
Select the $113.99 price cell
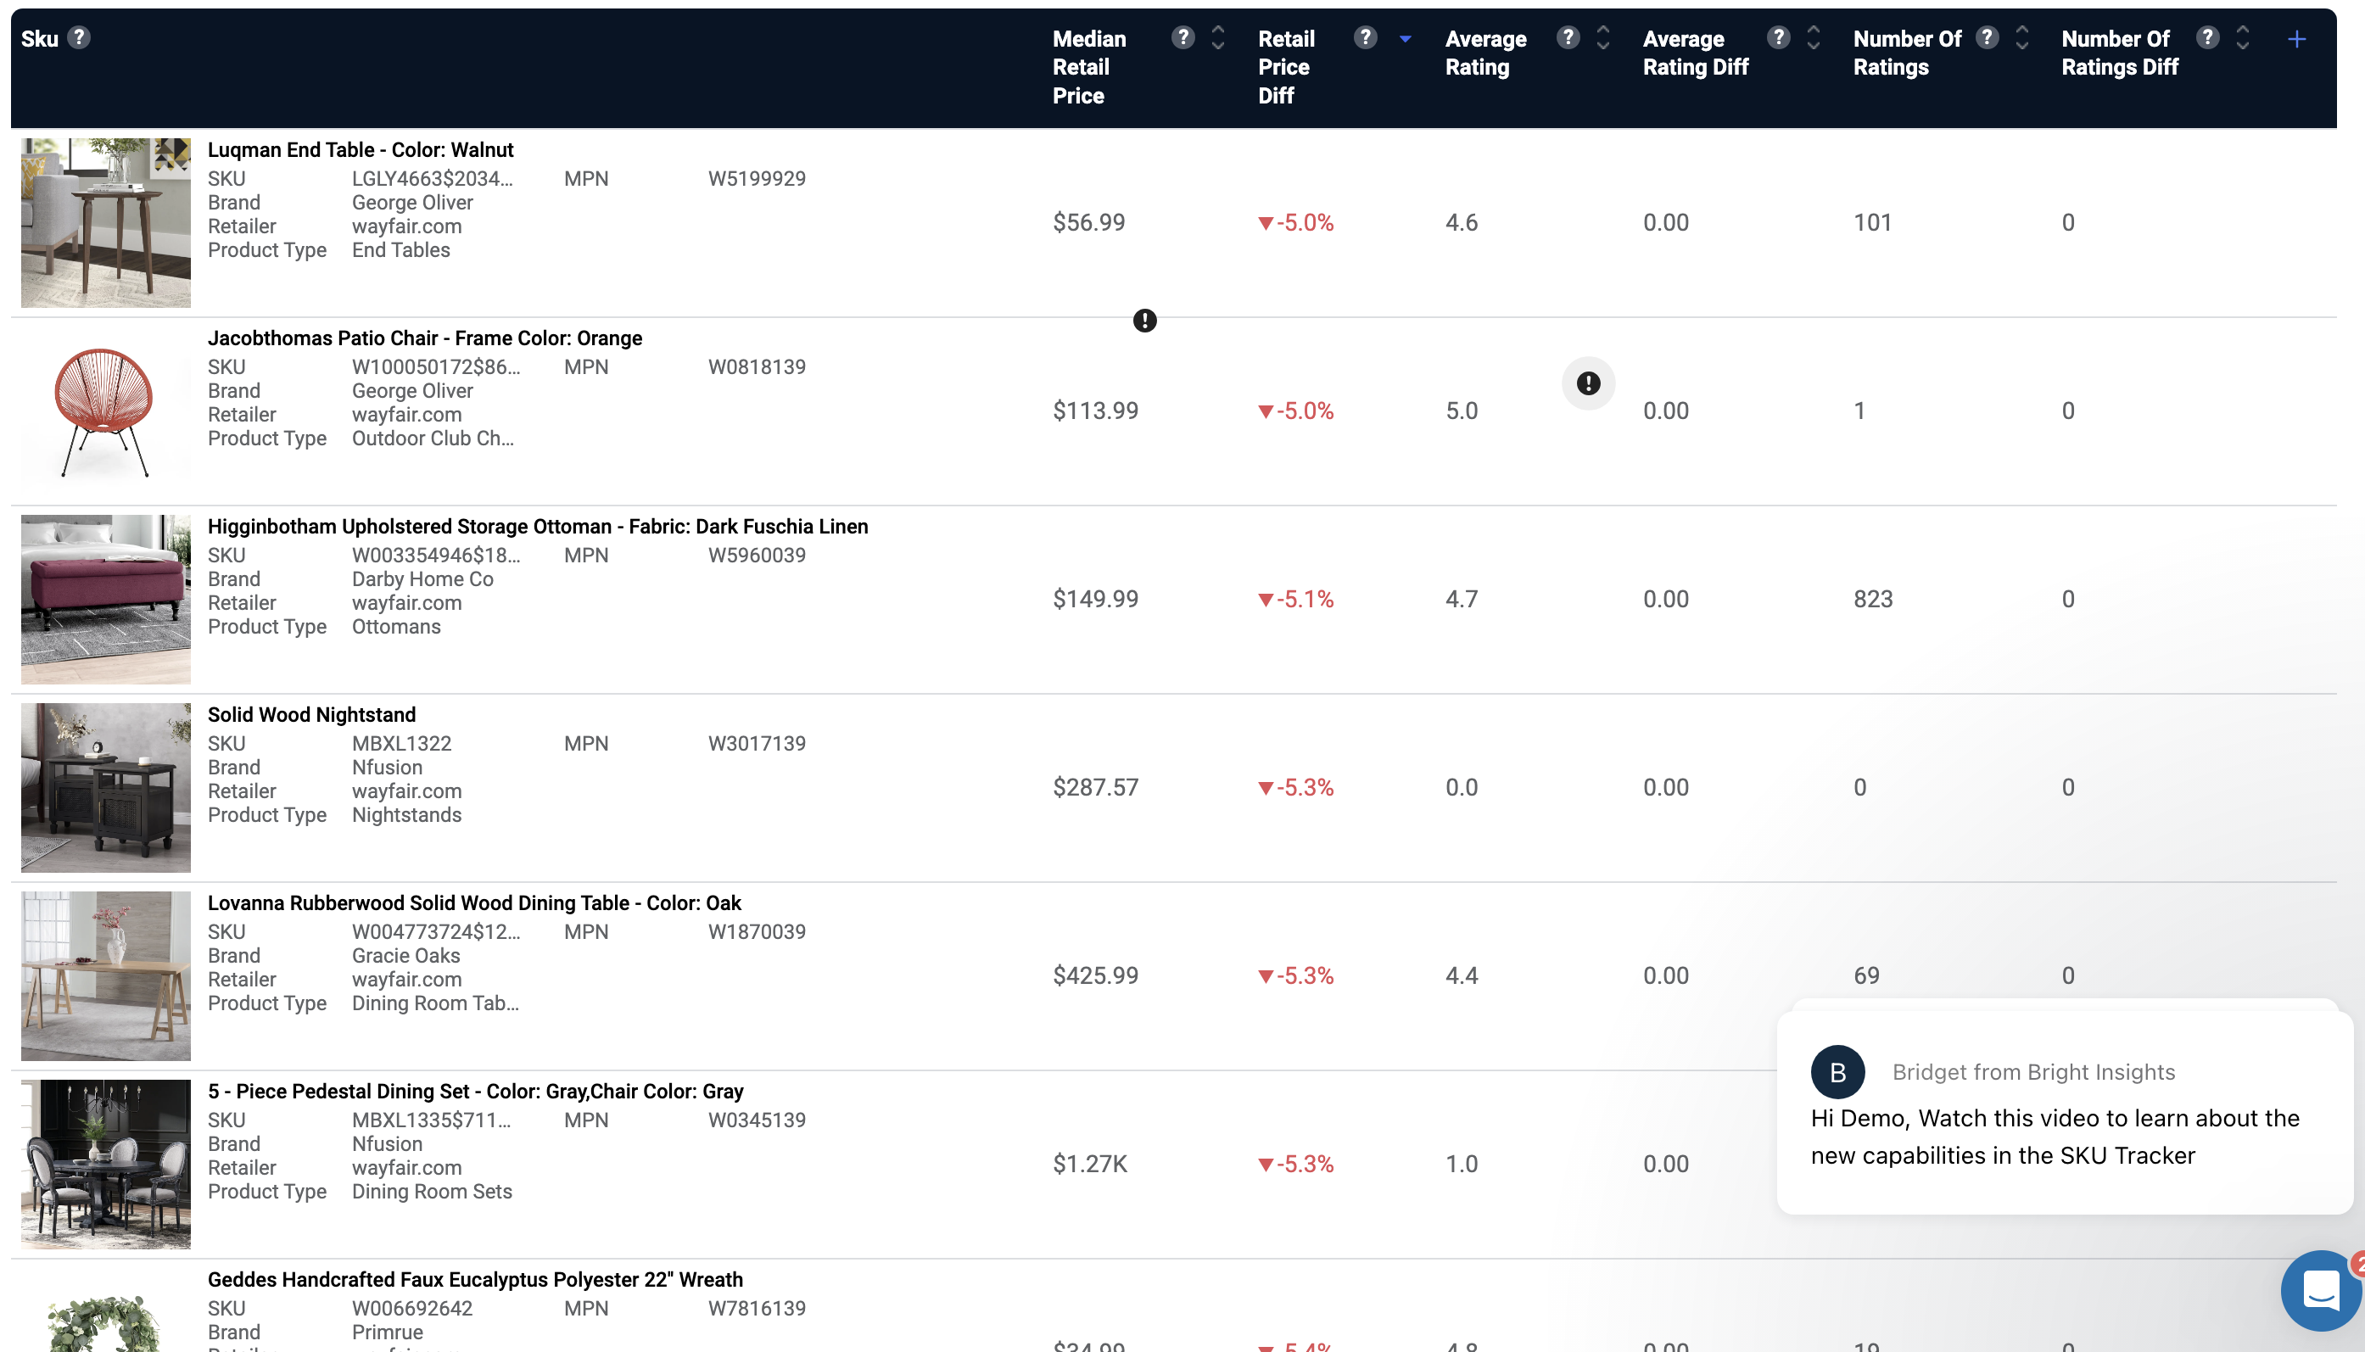(1095, 411)
